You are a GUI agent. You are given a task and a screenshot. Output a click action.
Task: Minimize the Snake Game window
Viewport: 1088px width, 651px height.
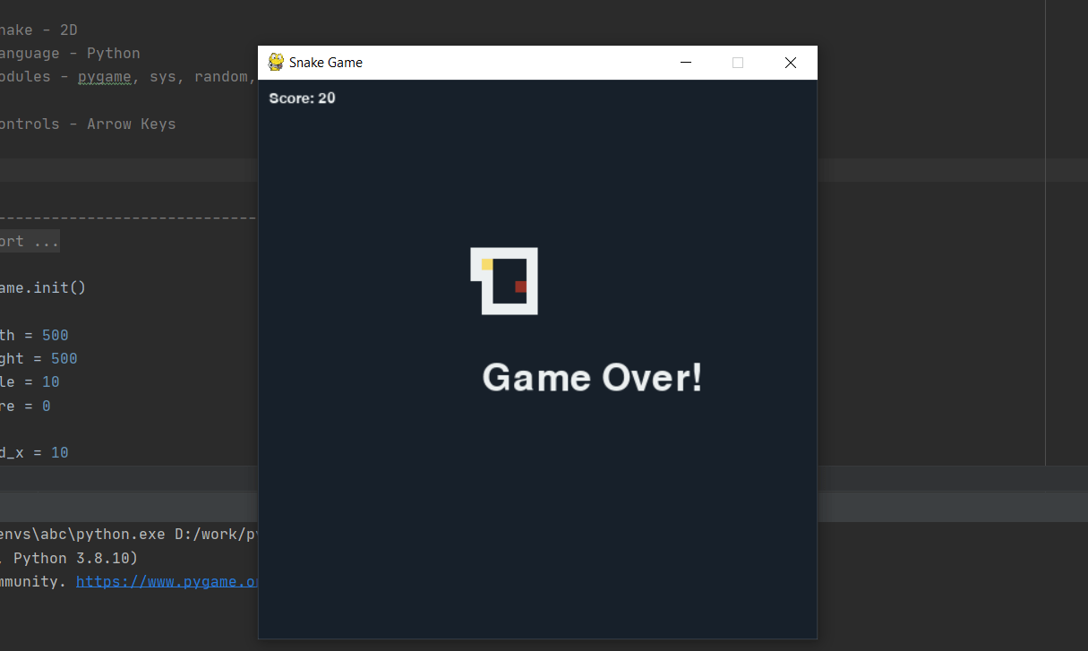[x=686, y=62]
